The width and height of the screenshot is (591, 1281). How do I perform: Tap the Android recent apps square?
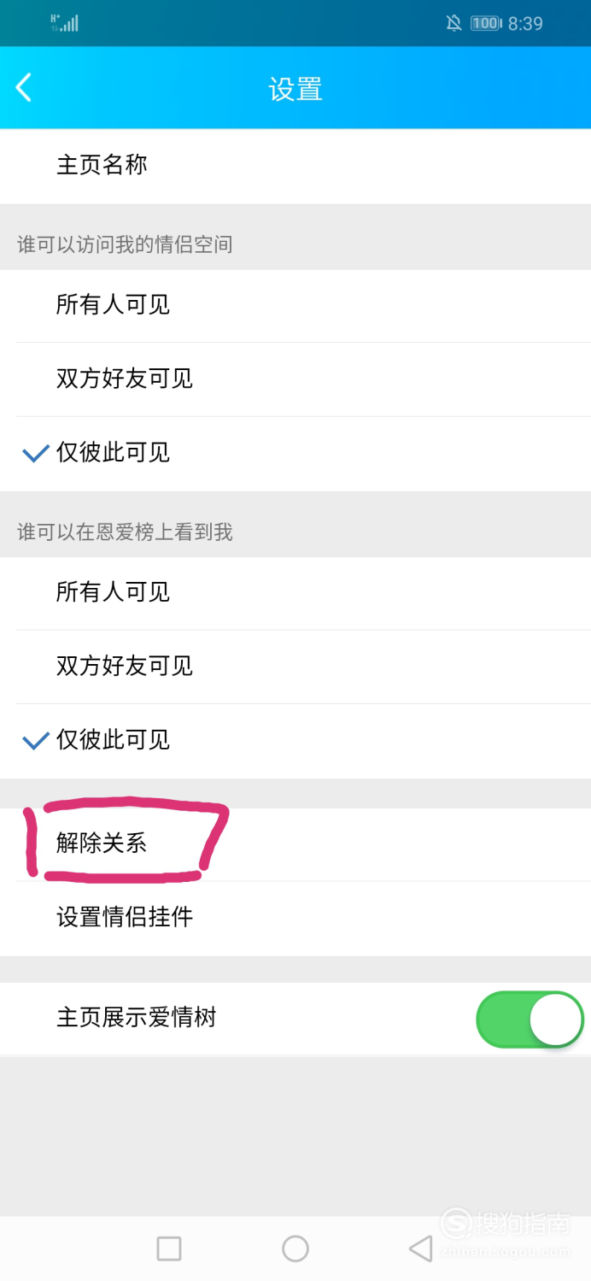tap(169, 1249)
